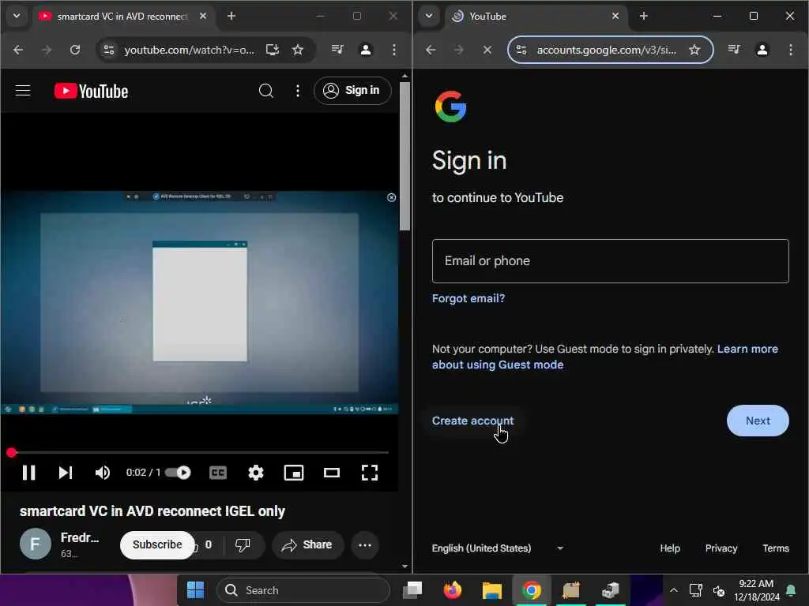Dislike the video

pos(243,544)
